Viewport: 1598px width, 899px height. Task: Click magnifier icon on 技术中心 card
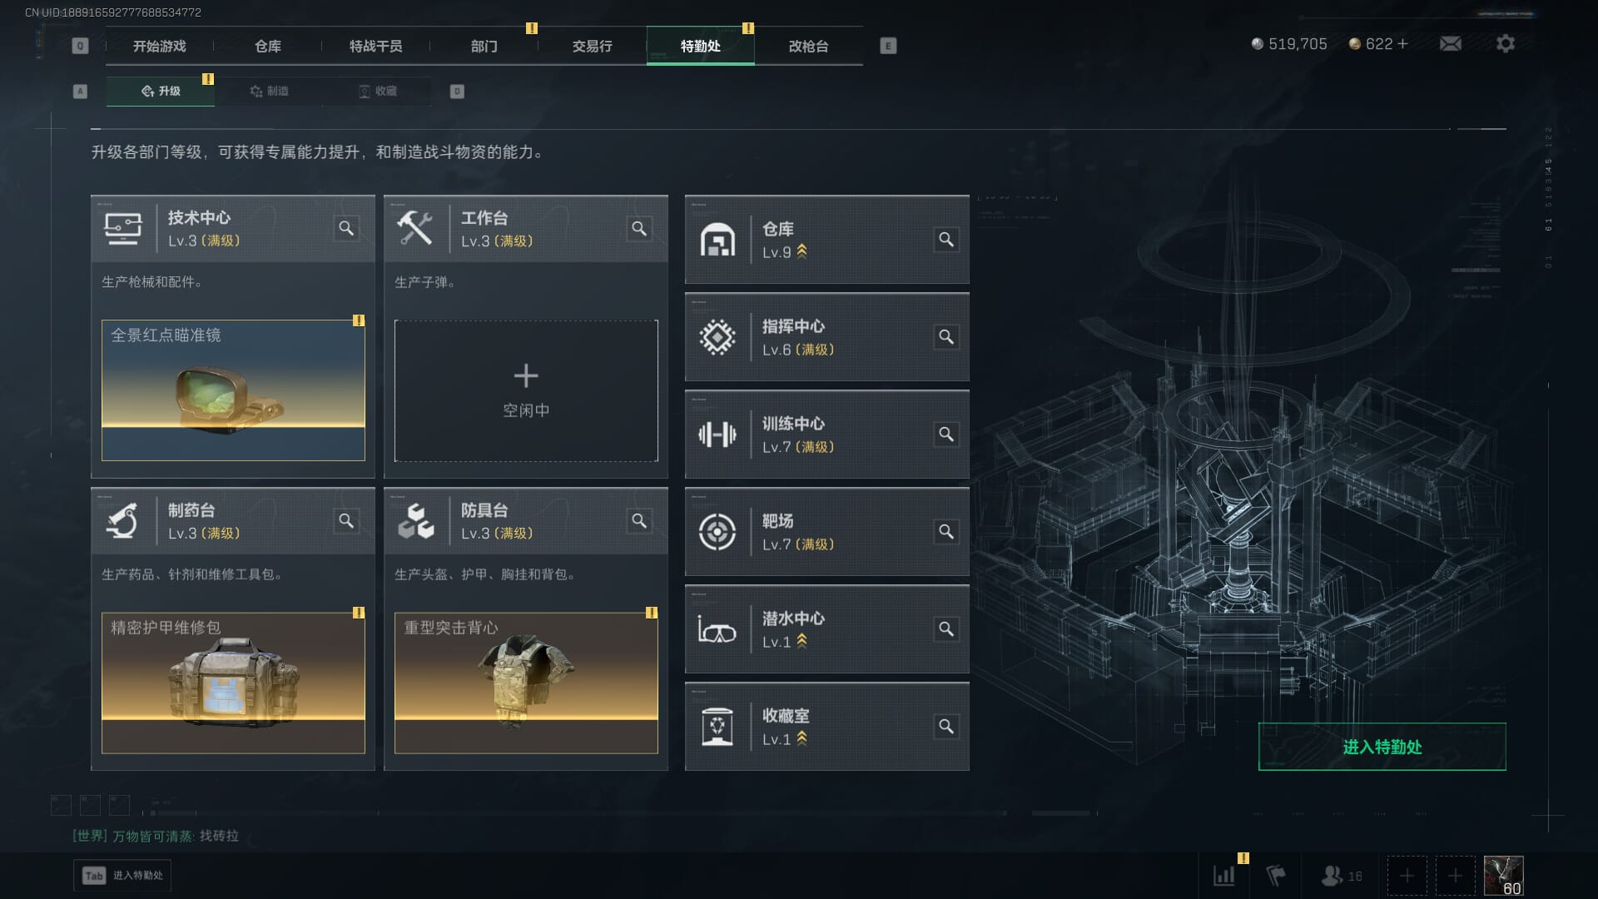[x=346, y=228]
